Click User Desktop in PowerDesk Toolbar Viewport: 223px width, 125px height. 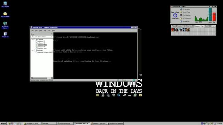(185, 15)
